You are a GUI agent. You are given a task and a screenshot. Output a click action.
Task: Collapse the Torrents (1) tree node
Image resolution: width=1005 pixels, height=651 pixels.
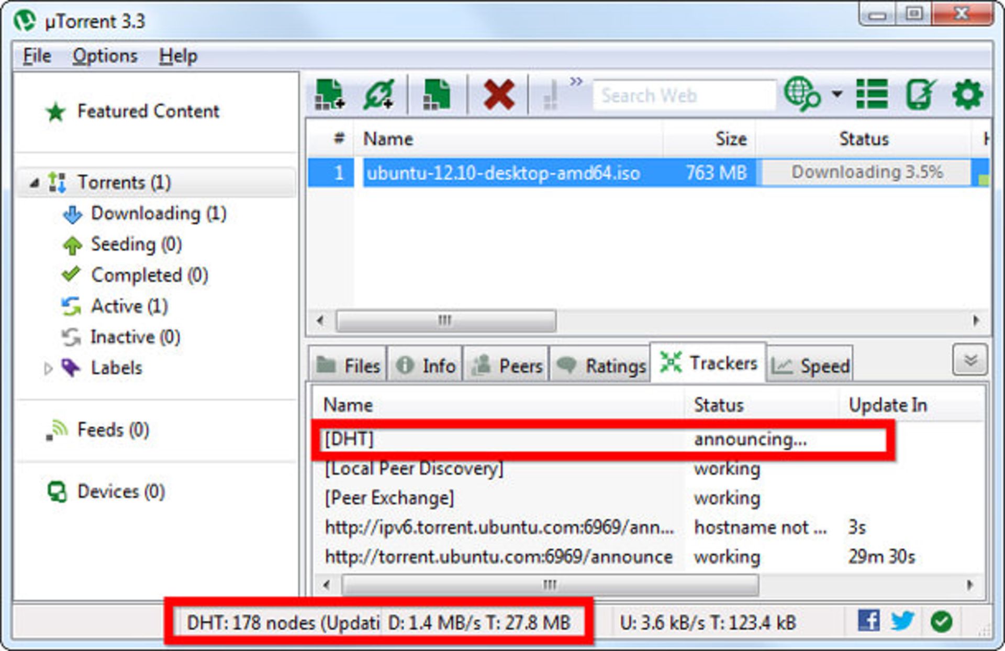click(34, 183)
